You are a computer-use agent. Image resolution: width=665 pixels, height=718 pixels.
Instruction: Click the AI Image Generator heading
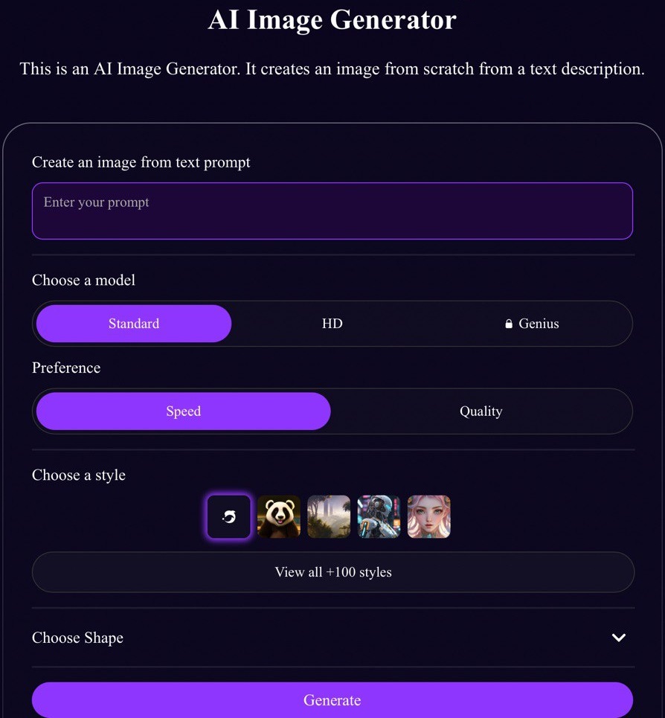(x=332, y=19)
